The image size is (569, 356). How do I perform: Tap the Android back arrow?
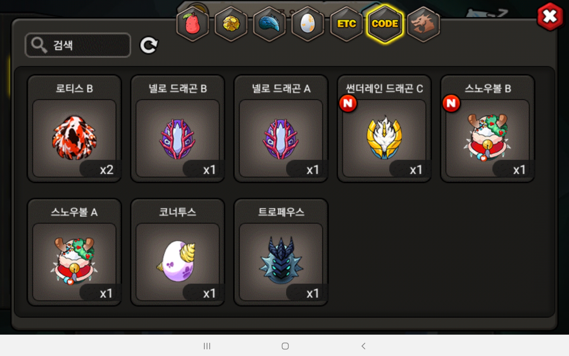click(363, 346)
